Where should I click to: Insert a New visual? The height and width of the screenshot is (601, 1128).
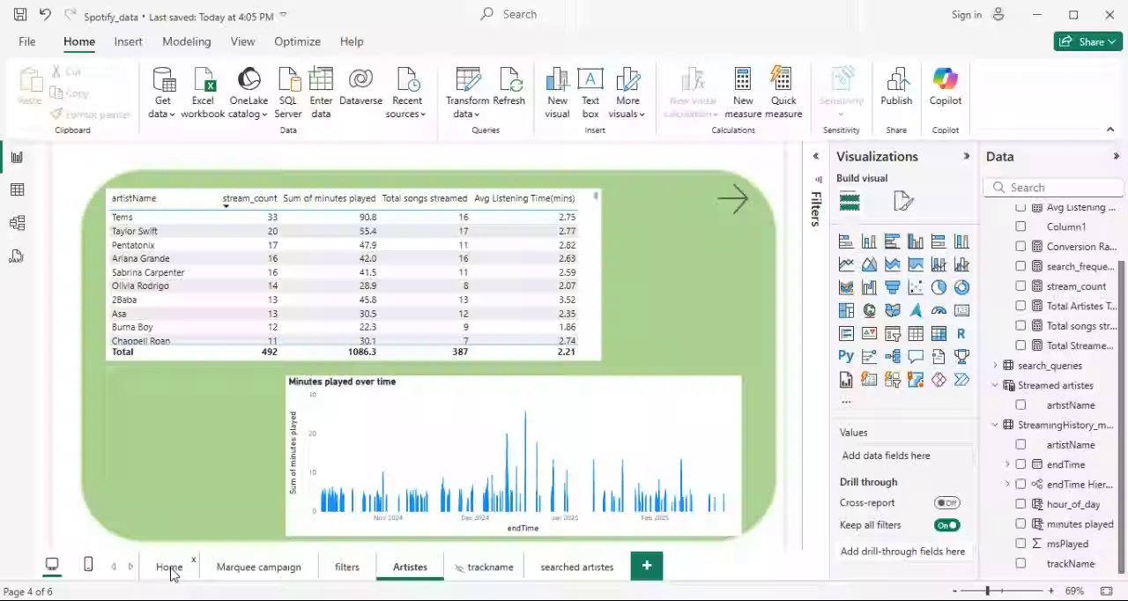pyautogui.click(x=557, y=93)
